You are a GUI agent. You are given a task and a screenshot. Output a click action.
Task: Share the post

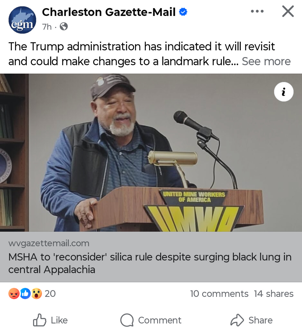(x=251, y=320)
